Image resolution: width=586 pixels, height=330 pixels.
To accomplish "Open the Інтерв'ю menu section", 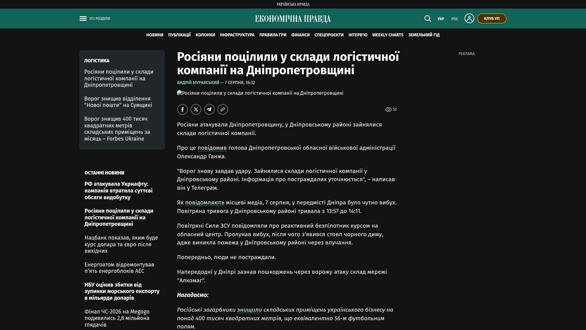I will pos(358,35).
